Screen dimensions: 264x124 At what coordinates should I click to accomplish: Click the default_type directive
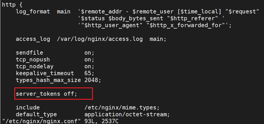(36, 115)
